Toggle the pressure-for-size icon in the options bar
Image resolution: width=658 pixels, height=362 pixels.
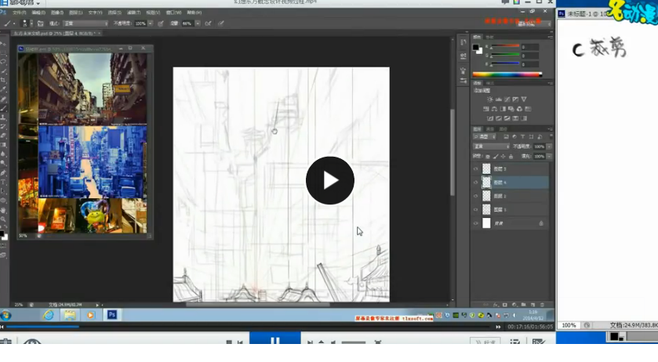[x=220, y=24]
